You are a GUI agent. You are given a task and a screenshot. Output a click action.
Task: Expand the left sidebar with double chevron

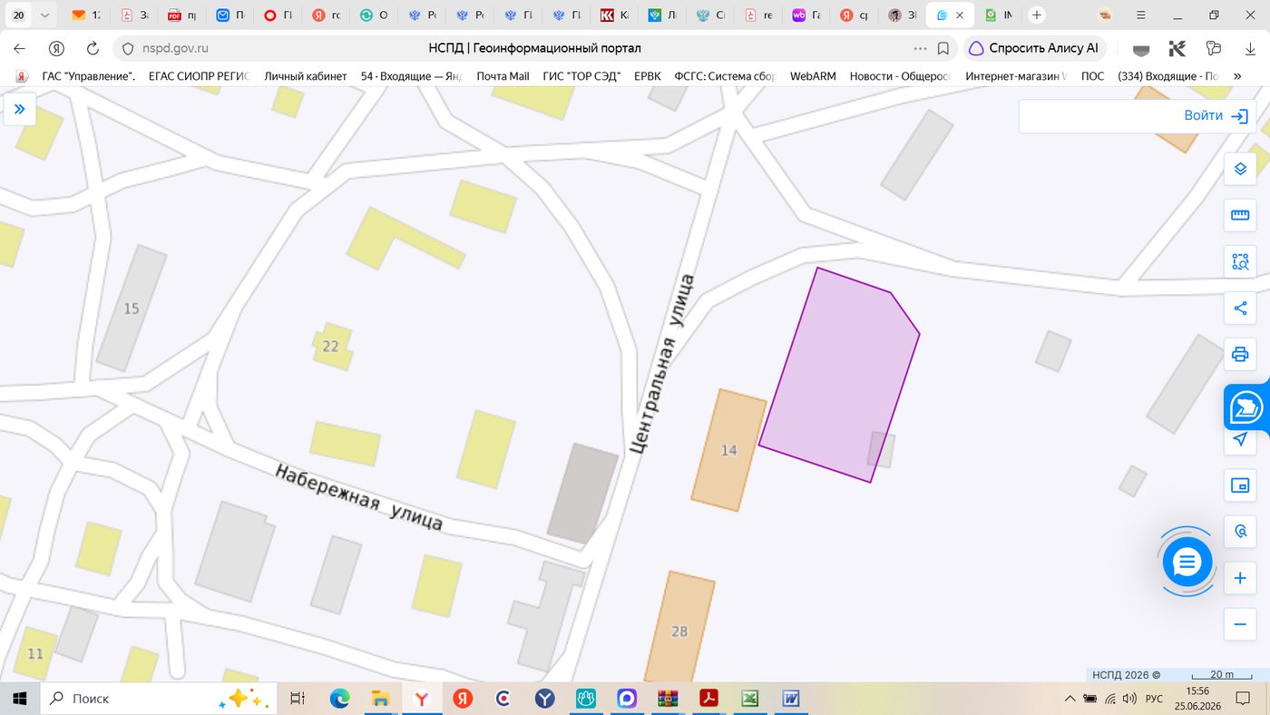tap(19, 110)
